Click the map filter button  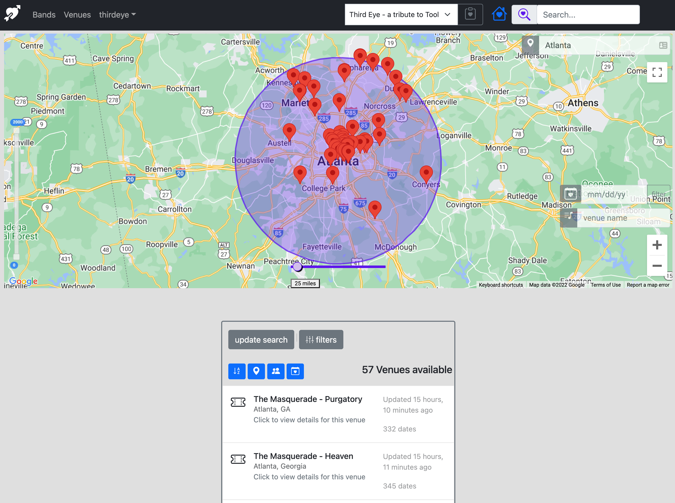(x=658, y=194)
